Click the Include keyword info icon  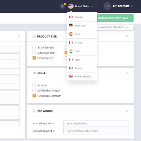click(53, 124)
